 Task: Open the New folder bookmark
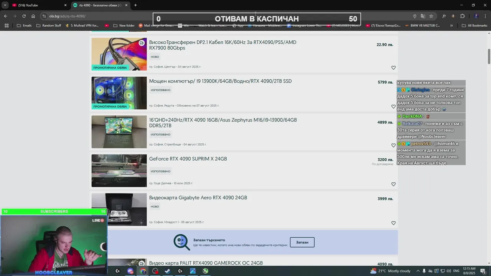pos(124,26)
